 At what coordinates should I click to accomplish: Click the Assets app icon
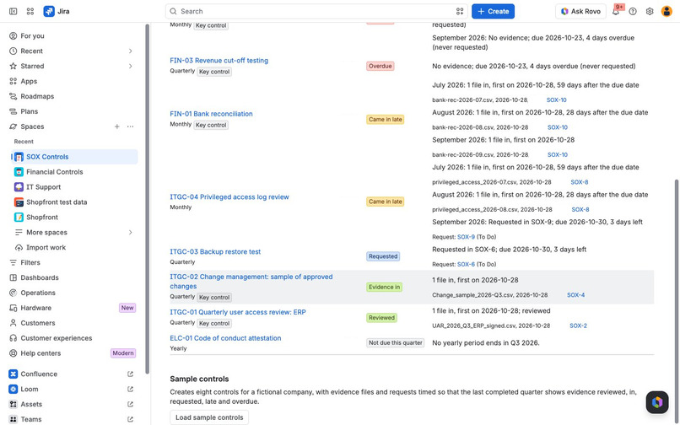(13, 404)
